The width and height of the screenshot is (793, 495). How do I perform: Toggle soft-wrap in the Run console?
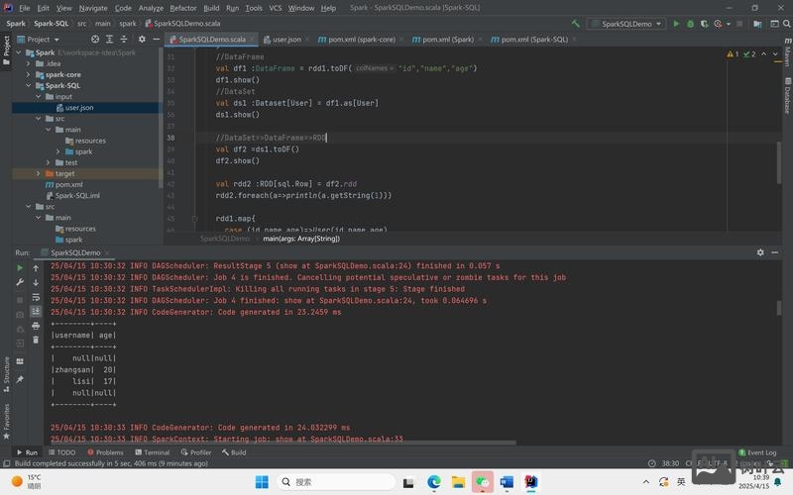(36, 297)
